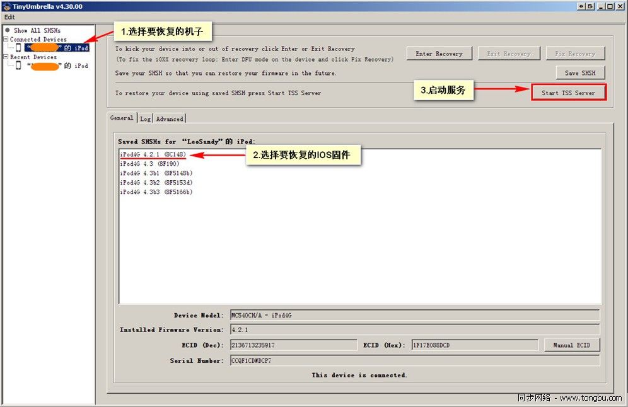Click the iPod icon under Connected Devices

[18, 48]
